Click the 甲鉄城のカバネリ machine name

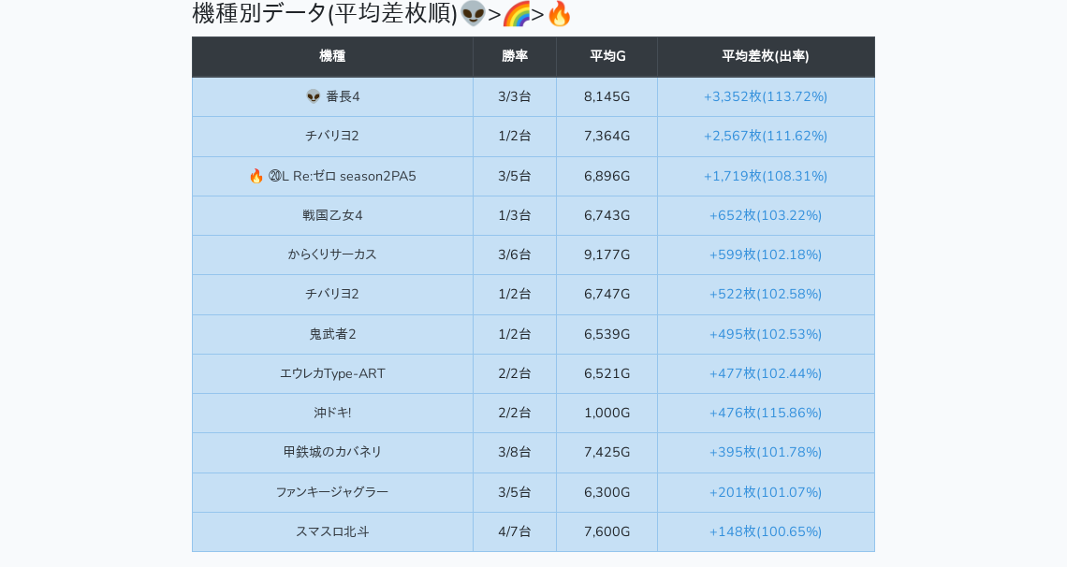click(x=332, y=452)
